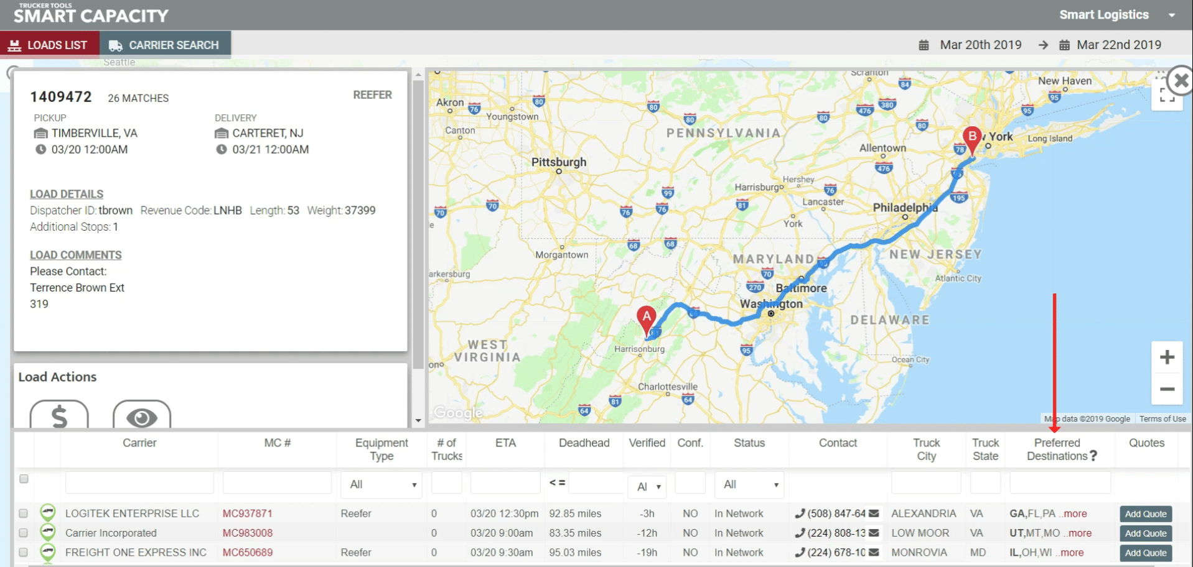Screen dimensions: 1193x567
Task: Close the load detail map panel
Action: click(1180, 80)
